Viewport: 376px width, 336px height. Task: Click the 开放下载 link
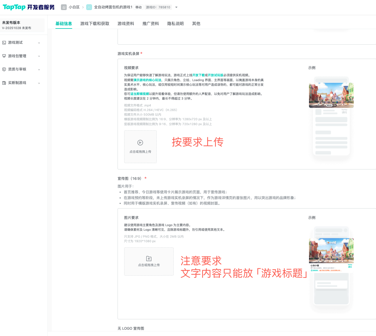198,75
